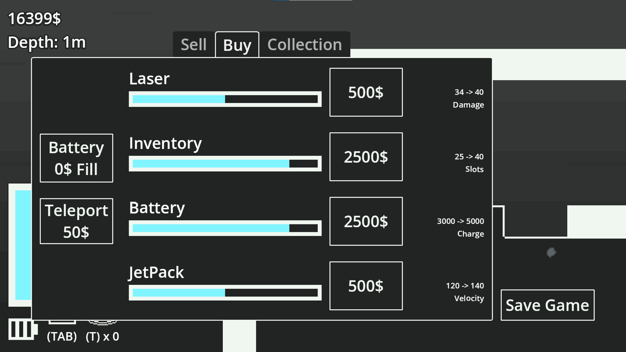Screen dimensions: 626x352
Task: Buy Laser upgrade for 500$
Action: [x=366, y=92]
